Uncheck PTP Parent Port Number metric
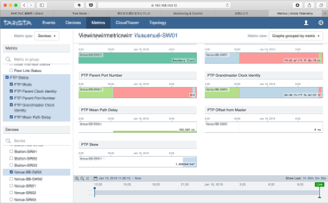The height and width of the screenshot is (203, 328). [x=11, y=98]
